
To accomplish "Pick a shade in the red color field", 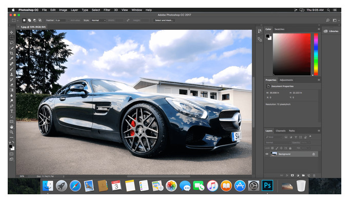I will click(x=292, y=54).
